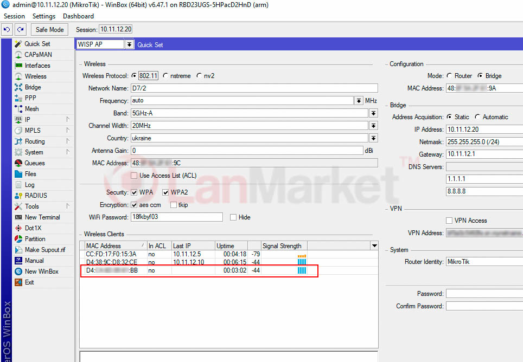Open the WISP AP mode dropdown
Image resolution: width=523 pixels, height=362 pixels.
[129, 44]
